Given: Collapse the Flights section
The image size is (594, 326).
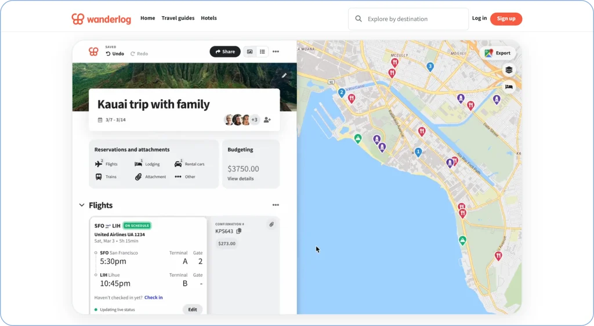Looking at the screenshot, I should (82, 205).
